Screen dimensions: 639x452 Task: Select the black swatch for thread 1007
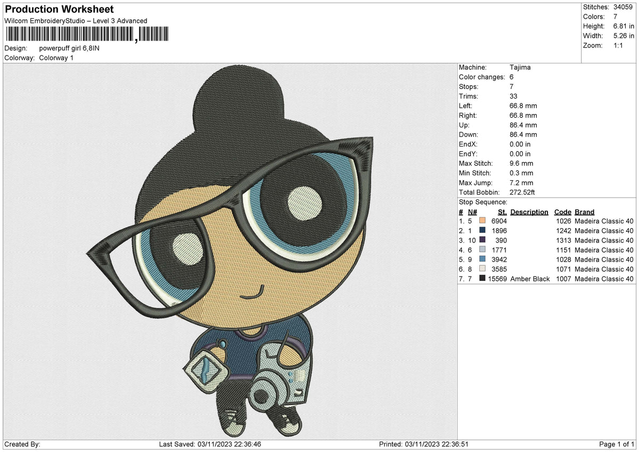(x=482, y=279)
